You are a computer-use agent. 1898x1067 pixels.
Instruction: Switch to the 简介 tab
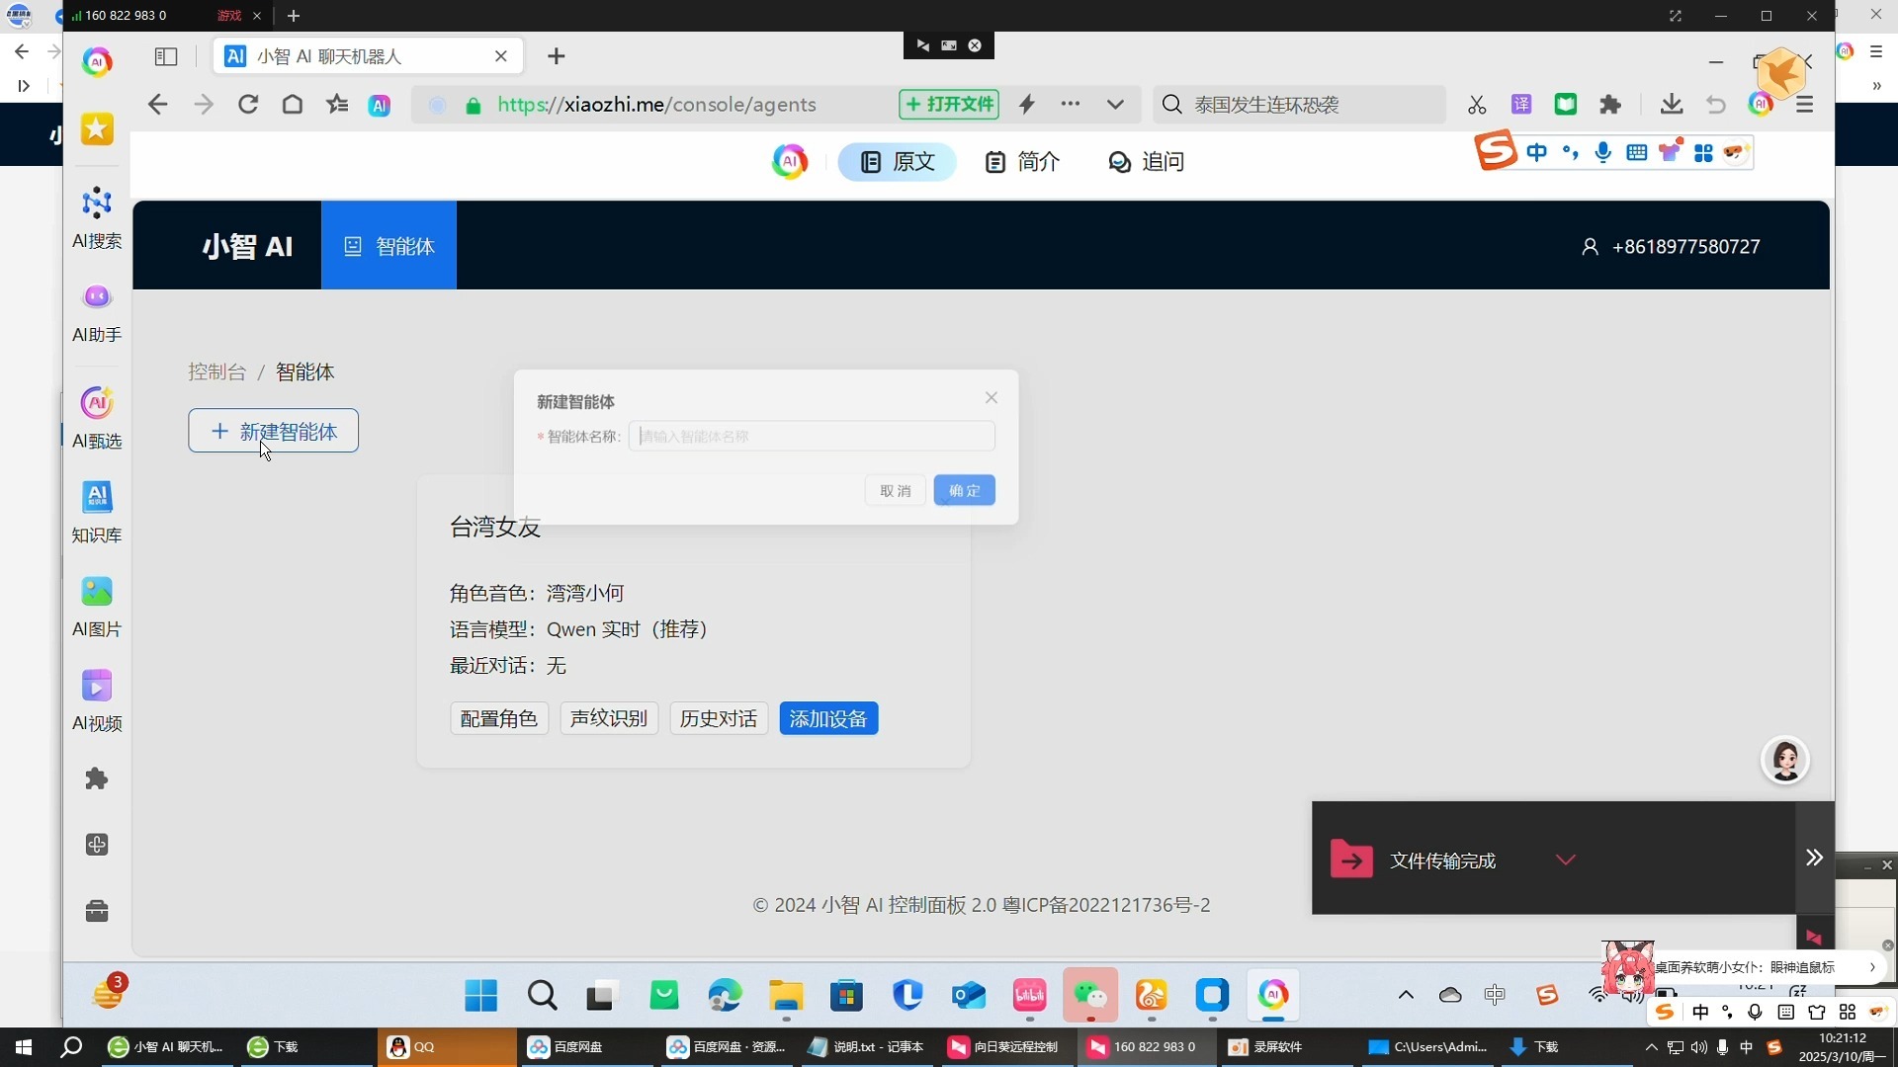[x=1022, y=162]
